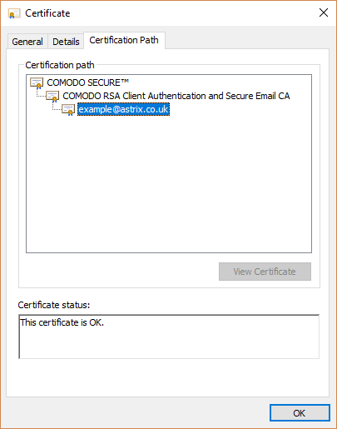Click the Certificate dialog title icon

(x=14, y=13)
